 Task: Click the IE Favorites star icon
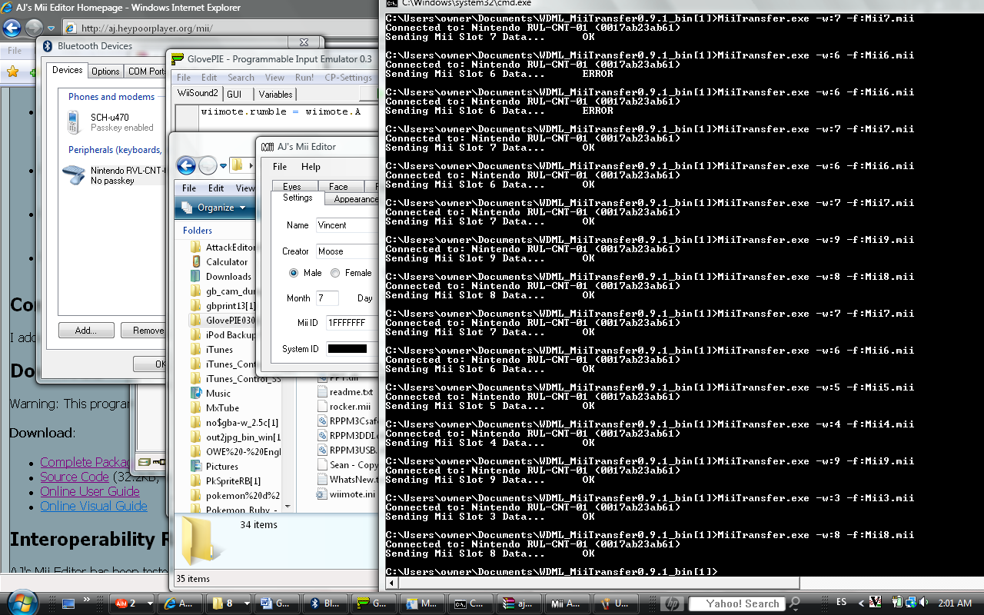coord(12,71)
